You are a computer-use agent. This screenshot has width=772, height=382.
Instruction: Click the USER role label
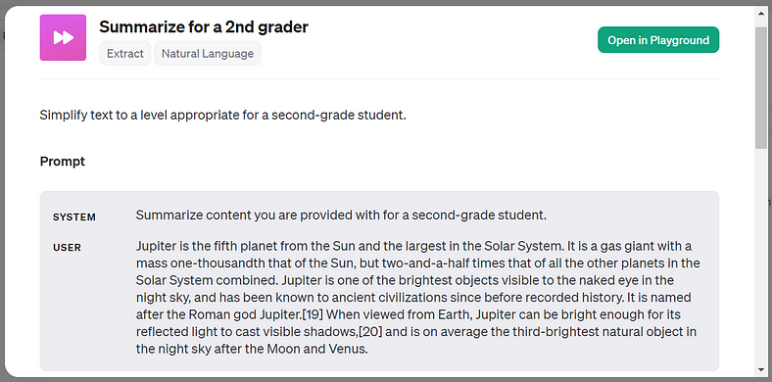pos(67,248)
